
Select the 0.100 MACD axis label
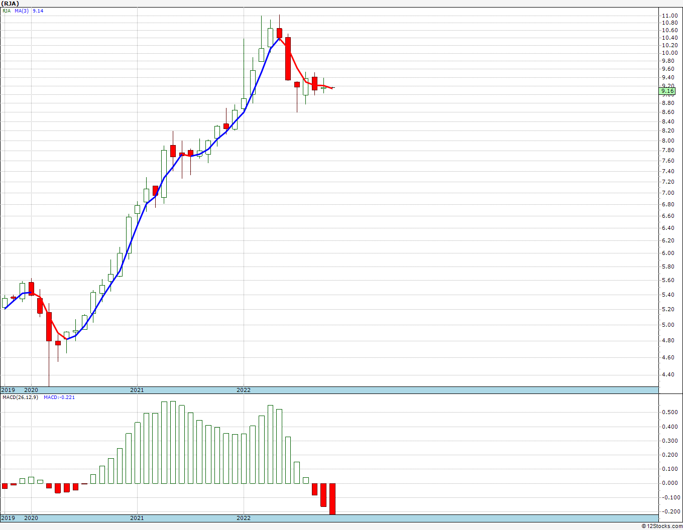coord(670,469)
